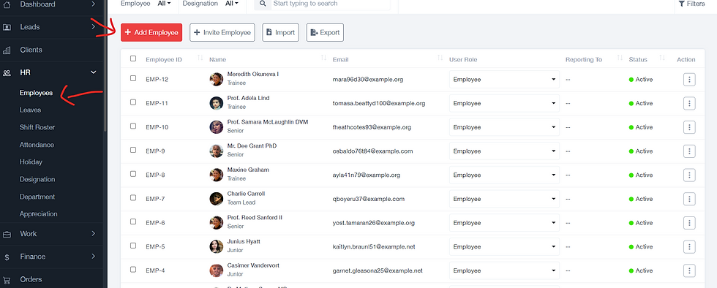The image size is (717, 288).
Task: Click Junius Hyatt's avatar photo
Action: pyautogui.click(x=217, y=246)
